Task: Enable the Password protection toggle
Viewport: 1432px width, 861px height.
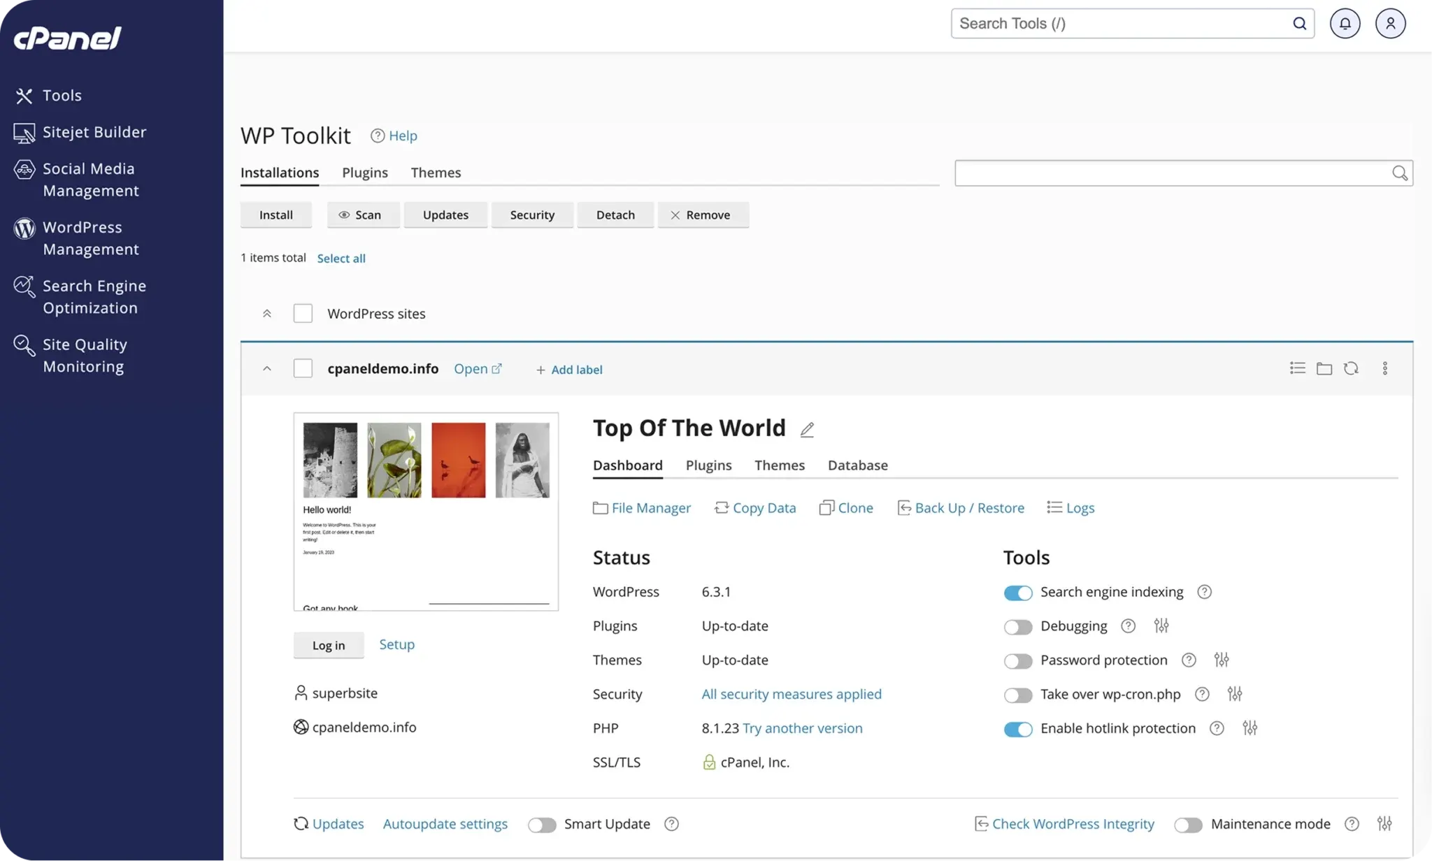Action: (1018, 660)
